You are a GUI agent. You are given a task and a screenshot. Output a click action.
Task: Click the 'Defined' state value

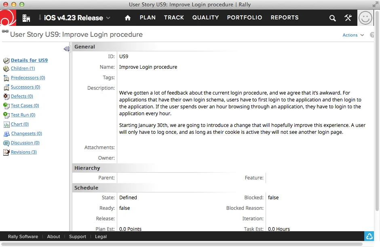(x=128, y=198)
